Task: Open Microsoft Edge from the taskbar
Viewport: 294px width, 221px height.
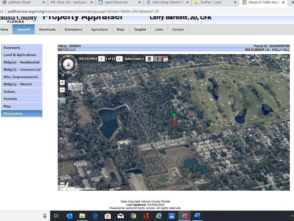Action: [x=95, y=216]
